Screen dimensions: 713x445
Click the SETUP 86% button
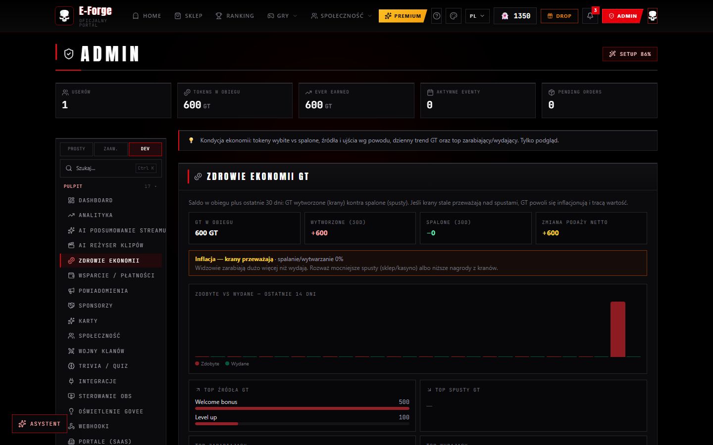pos(630,54)
